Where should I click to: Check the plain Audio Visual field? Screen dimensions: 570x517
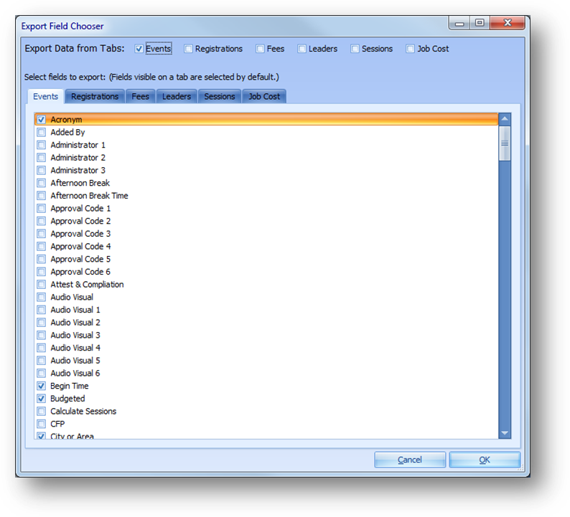pos(42,297)
